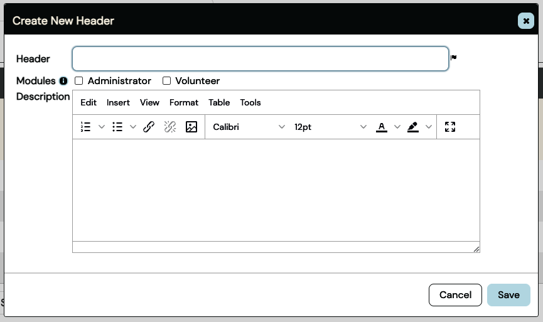Enable the Volunteer module checkbox

(167, 81)
